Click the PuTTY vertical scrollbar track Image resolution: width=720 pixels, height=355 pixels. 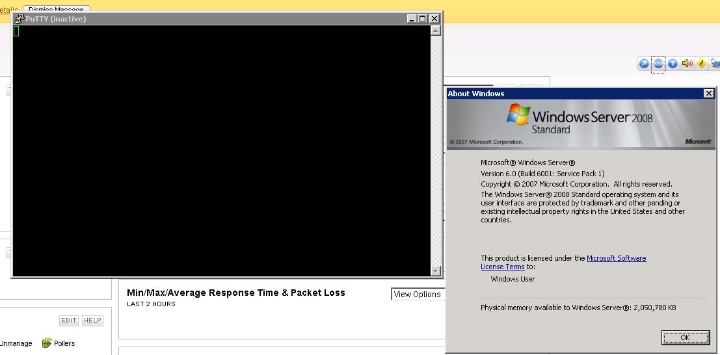[436, 151]
